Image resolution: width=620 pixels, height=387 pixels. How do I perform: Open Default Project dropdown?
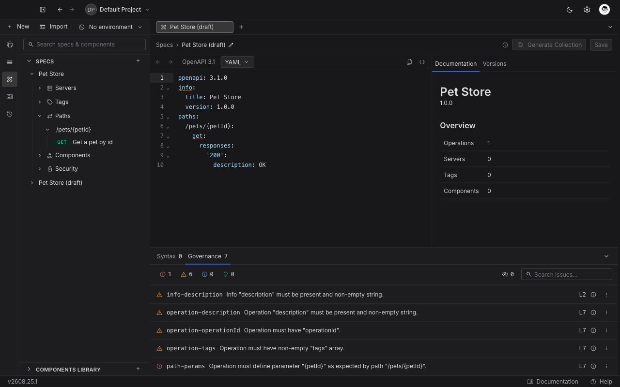pyautogui.click(x=118, y=10)
